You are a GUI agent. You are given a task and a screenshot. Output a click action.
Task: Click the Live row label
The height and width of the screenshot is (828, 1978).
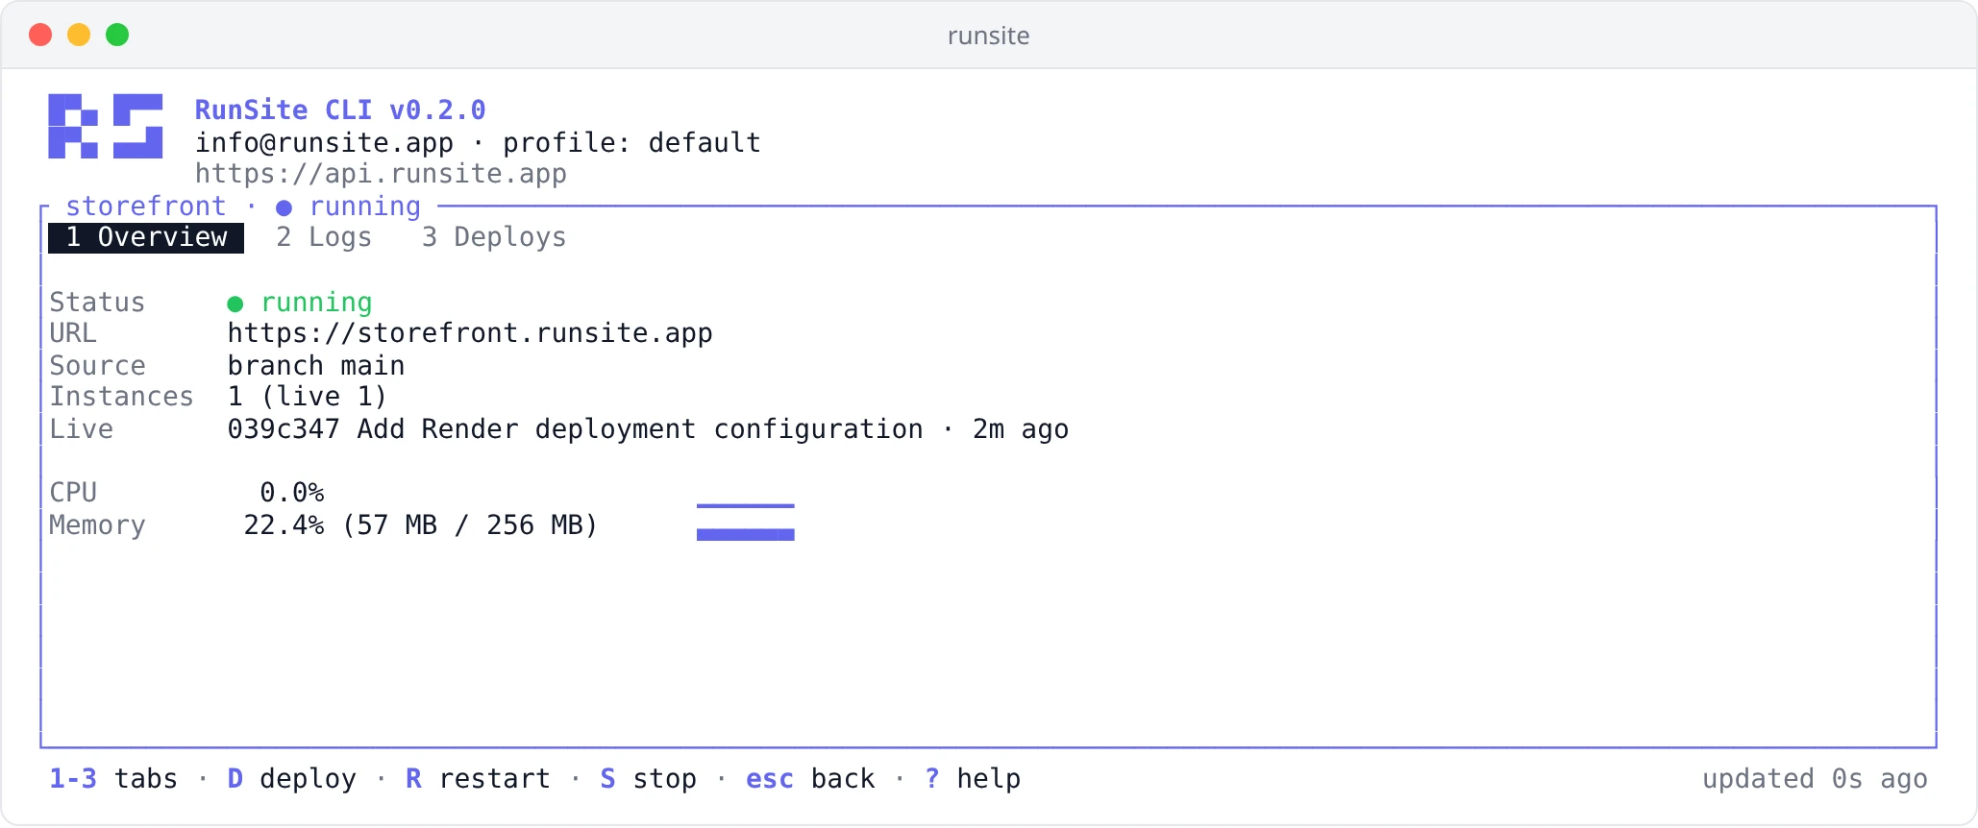tap(81, 429)
